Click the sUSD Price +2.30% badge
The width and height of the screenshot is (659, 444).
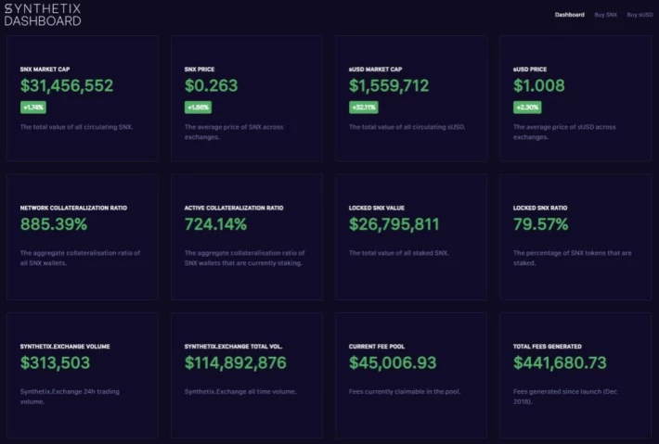tap(527, 108)
